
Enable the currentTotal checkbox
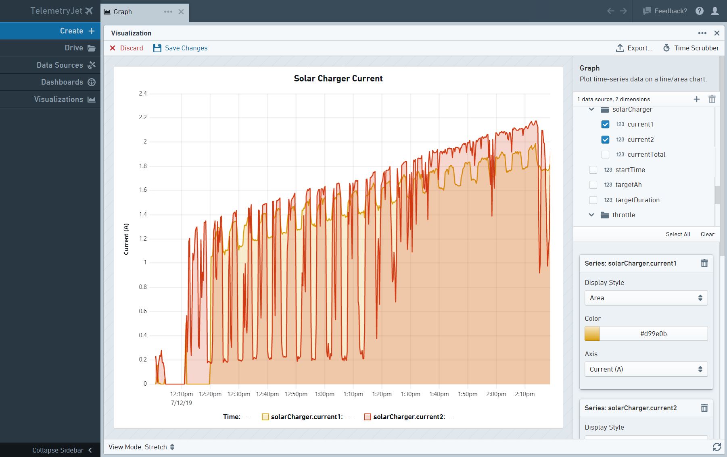[x=605, y=154]
